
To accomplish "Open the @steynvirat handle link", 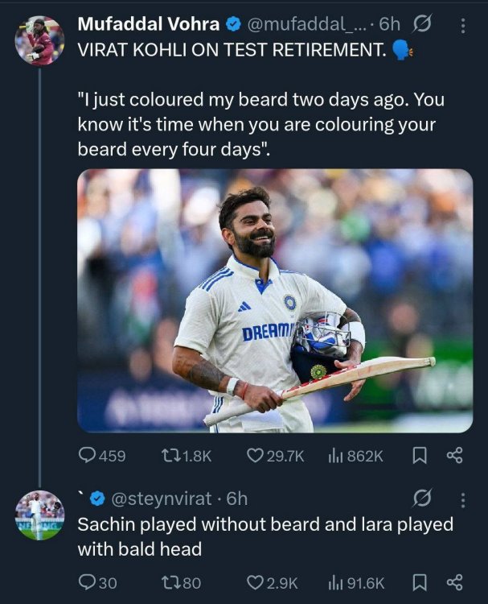I will [x=162, y=499].
